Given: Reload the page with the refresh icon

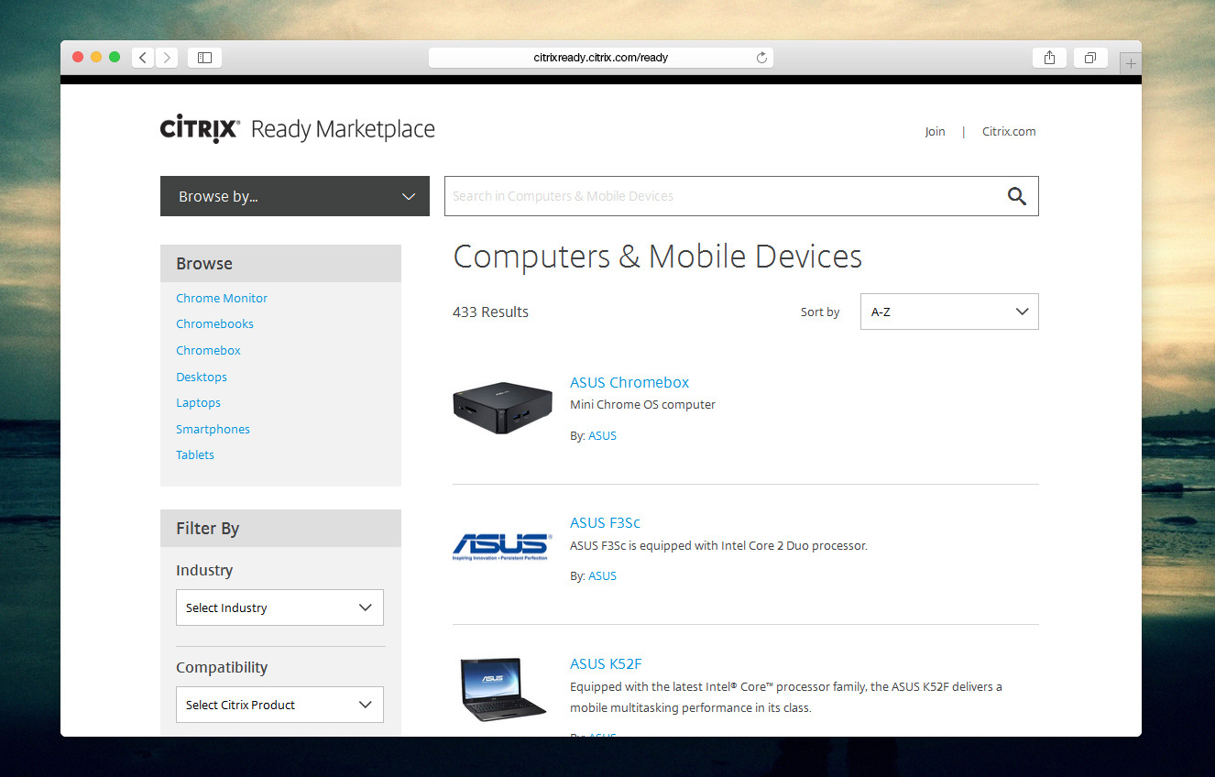Looking at the screenshot, I should (761, 58).
